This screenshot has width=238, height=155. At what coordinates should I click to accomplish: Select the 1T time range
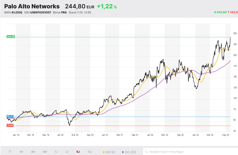pos(10,152)
